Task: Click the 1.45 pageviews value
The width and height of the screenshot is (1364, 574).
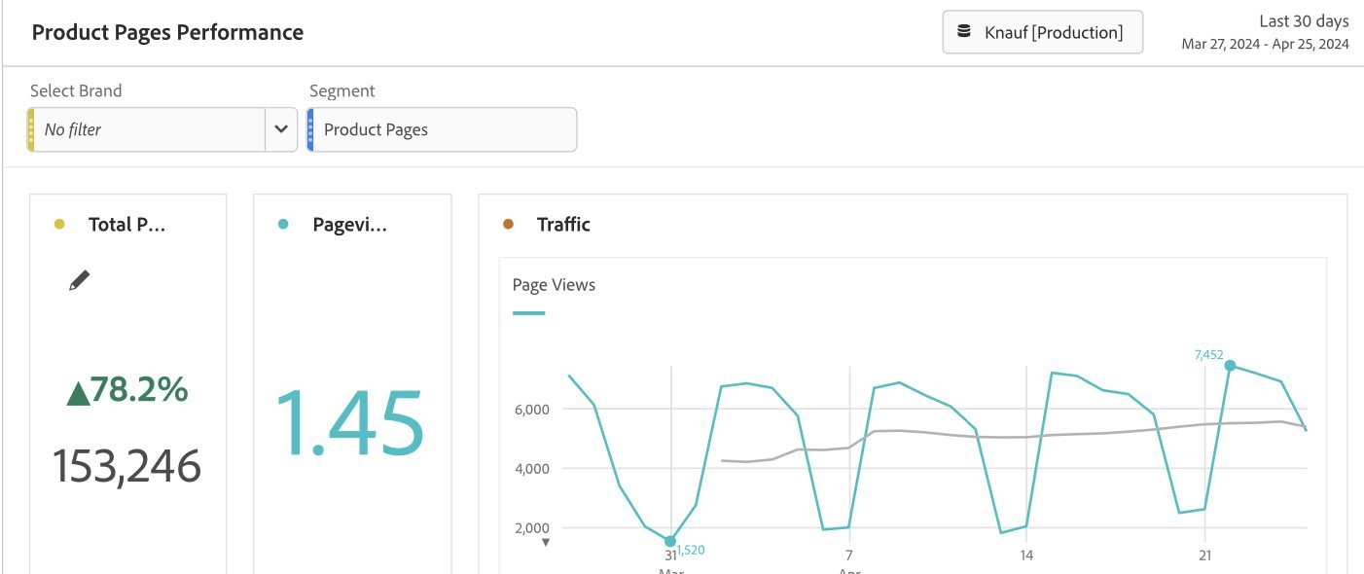Action: (350, 422)
